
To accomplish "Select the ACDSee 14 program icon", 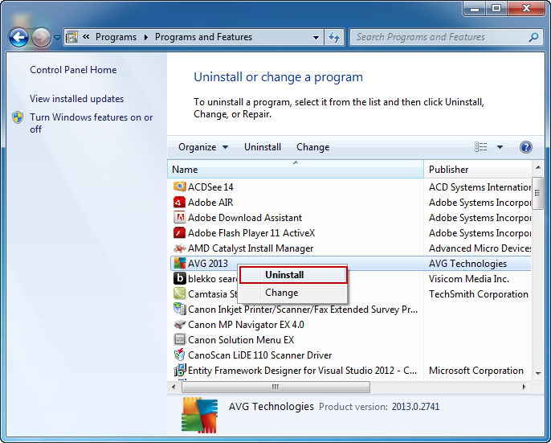I will tap(179, 187).
